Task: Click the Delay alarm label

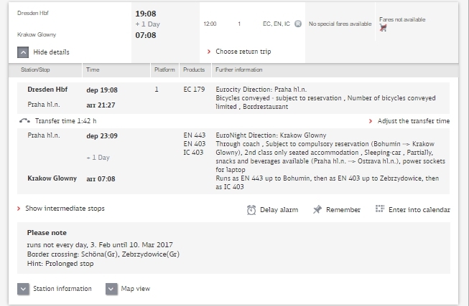Action: click(x=279, y=209)
